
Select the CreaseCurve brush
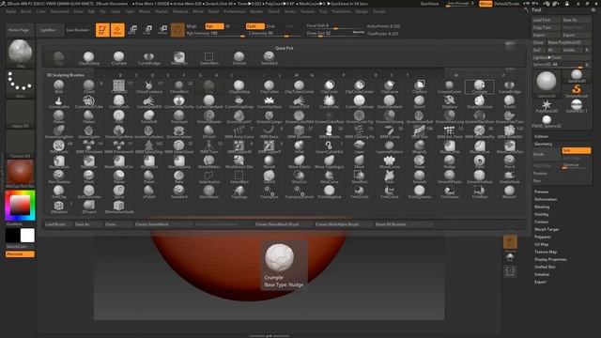pyautogui.click(x=449, y=86)
